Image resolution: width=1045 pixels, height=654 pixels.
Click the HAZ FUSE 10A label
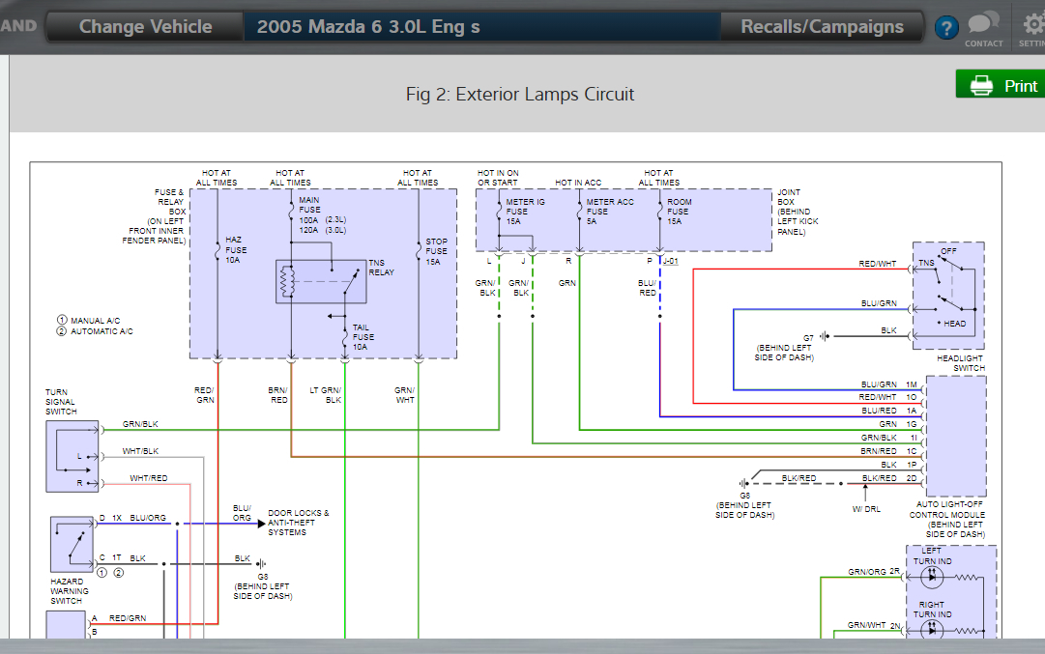point(236,250)
